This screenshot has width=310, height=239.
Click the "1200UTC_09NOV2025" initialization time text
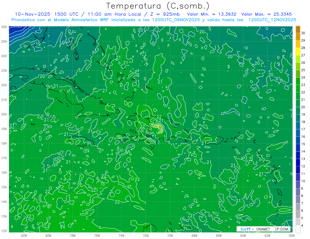point(176,20)
